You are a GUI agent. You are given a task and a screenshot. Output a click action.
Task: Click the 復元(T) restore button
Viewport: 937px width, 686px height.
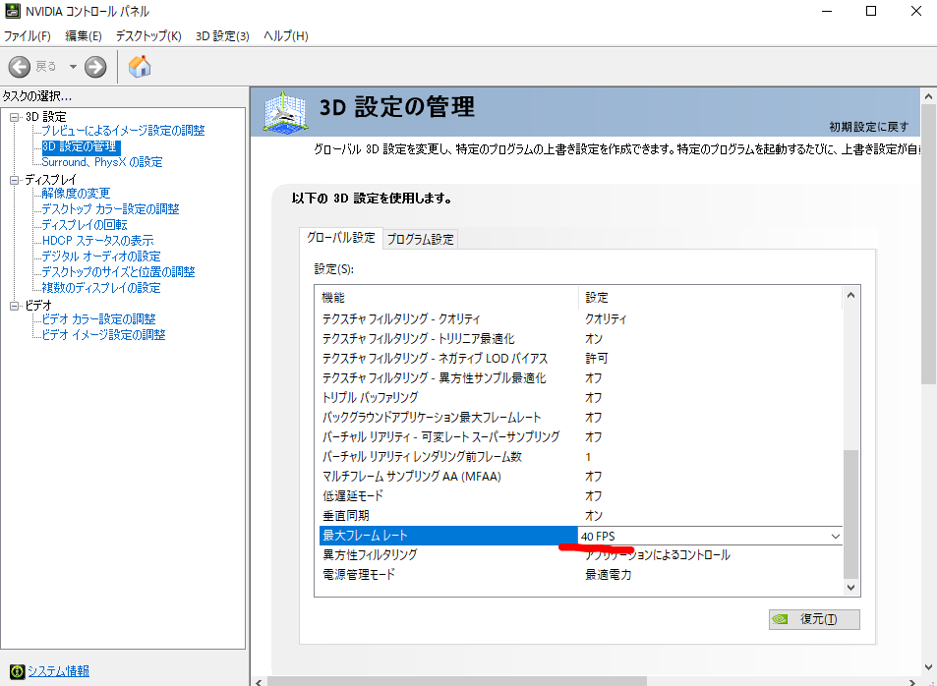(814, 619)
